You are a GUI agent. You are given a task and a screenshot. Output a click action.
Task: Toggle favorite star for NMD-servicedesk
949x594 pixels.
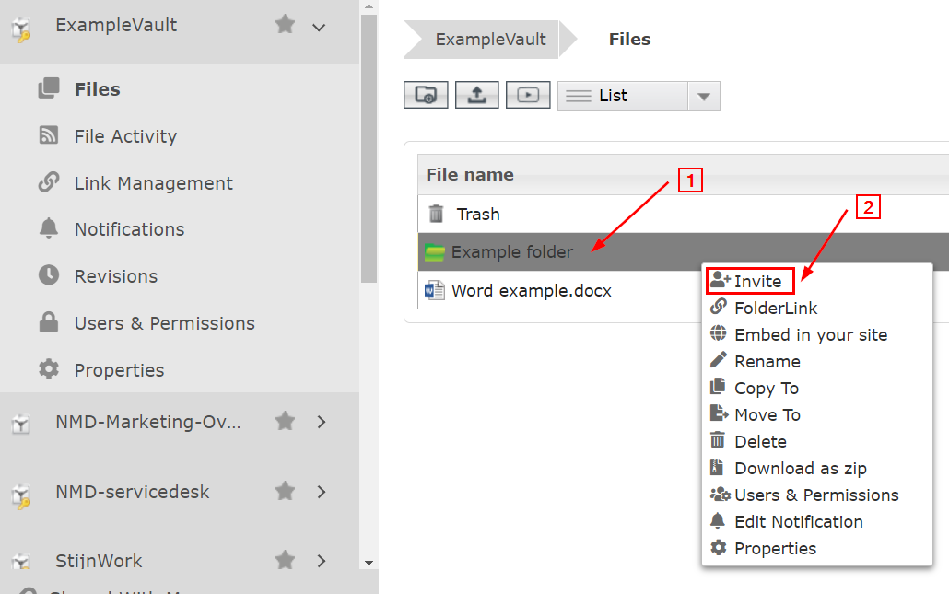pyautogui.click(x=285, y=491)
